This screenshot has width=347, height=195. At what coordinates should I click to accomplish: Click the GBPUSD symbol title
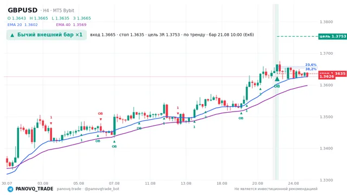23,10
